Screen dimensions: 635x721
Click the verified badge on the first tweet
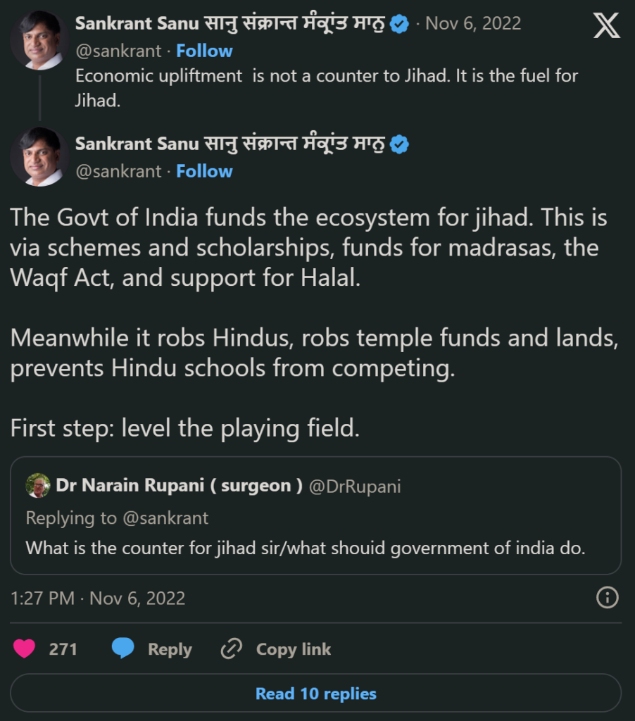tap(399, 23)
